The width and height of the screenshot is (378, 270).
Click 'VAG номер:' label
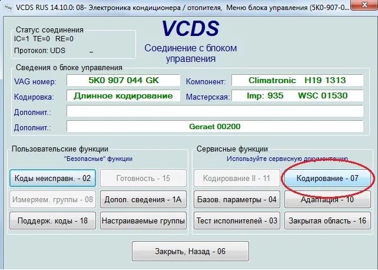pyautogui.click(x=35, y=81)
